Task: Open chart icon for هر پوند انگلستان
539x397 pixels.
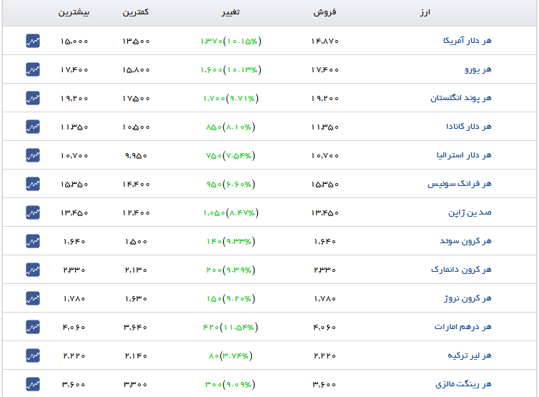Action: [x=33, y=98]
